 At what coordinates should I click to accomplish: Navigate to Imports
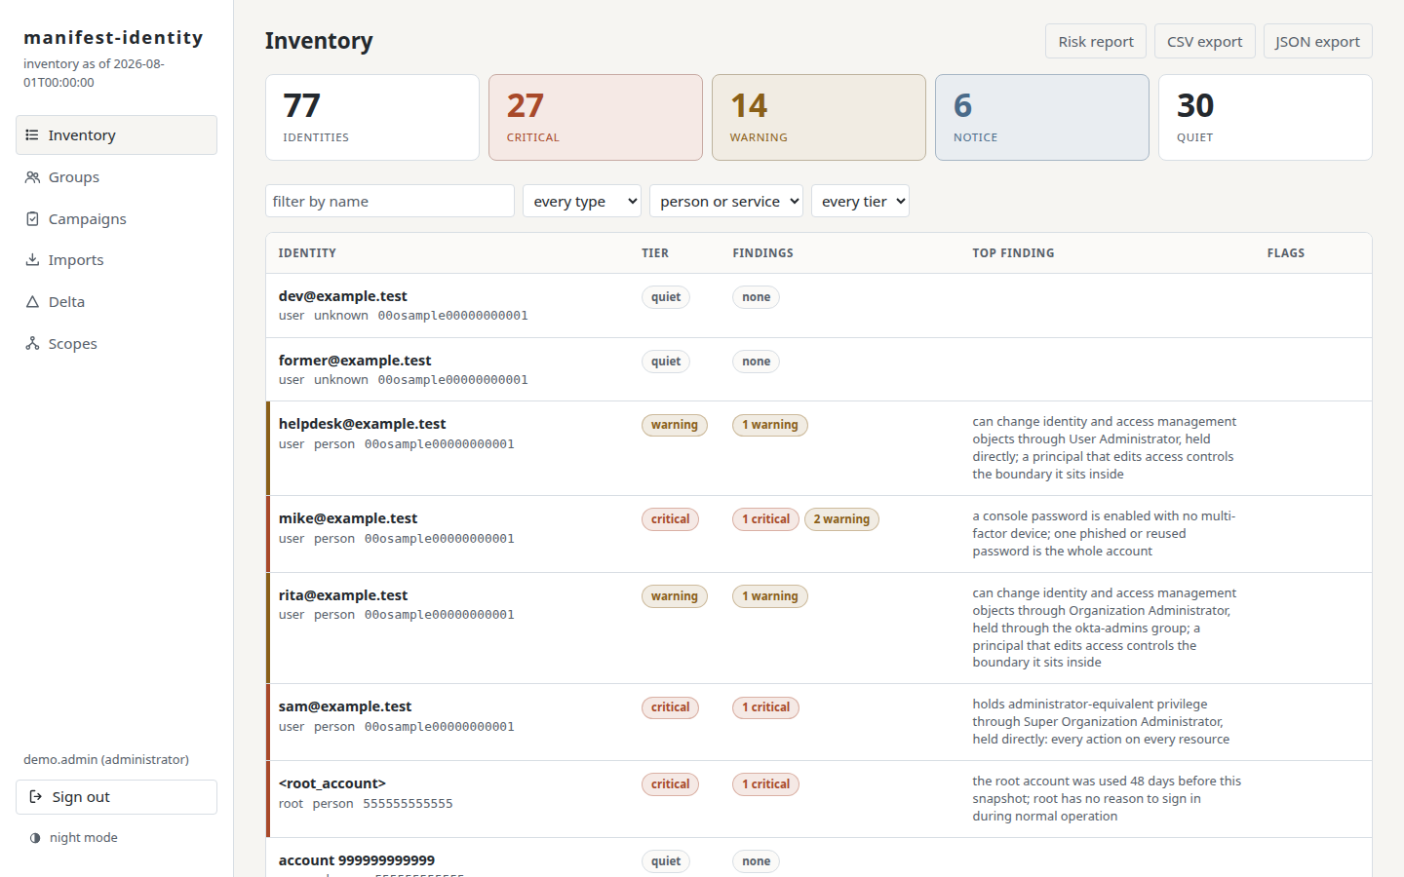coord(116,260)
